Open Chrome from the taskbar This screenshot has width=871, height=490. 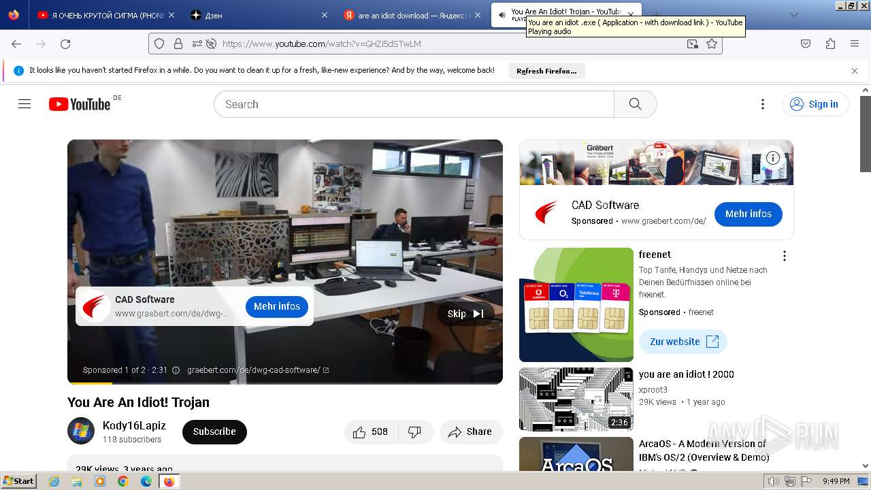pos(122,481)
